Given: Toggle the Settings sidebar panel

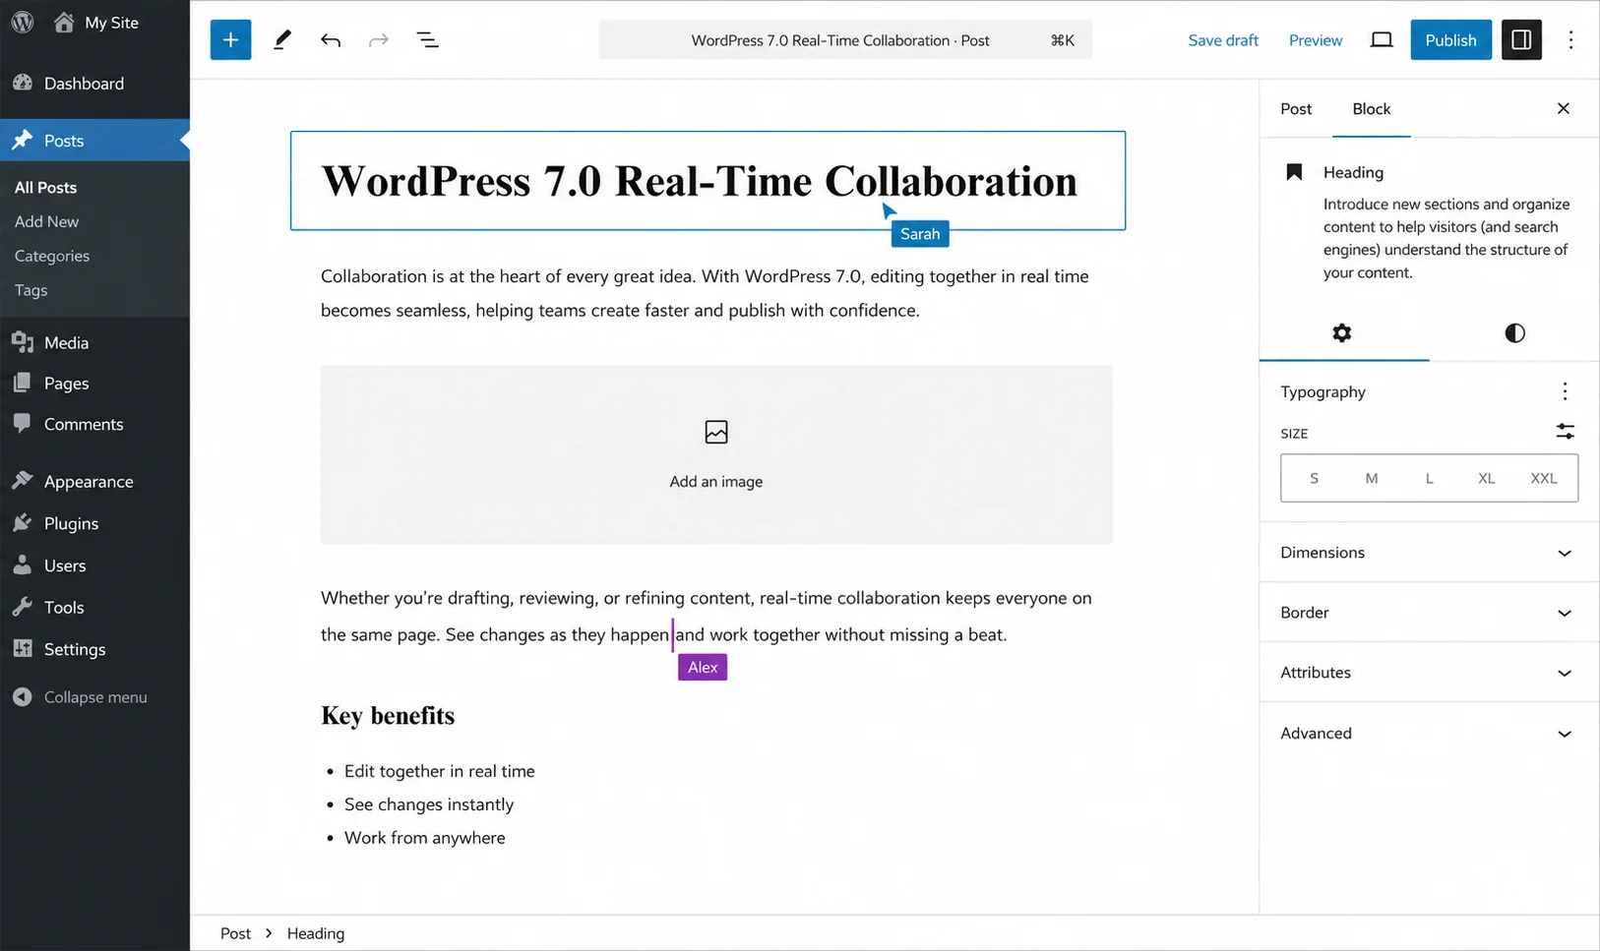Looking at the screenshot, I should click(1521, 39).
